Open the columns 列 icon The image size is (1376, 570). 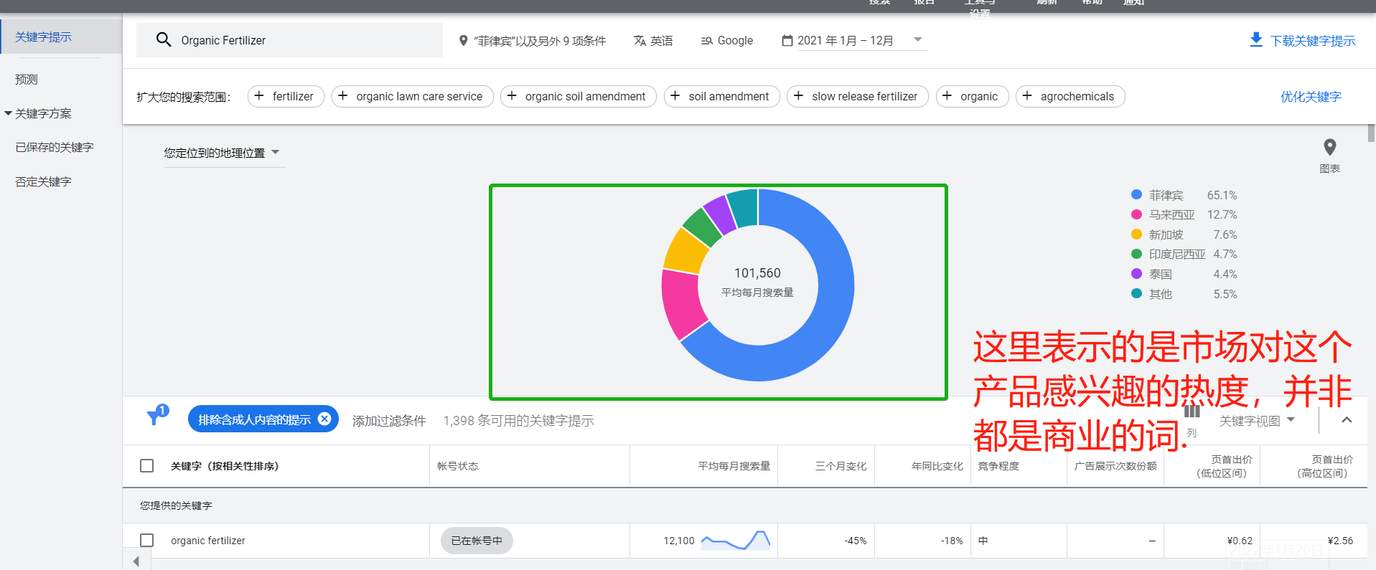[x=1192, y=412]
